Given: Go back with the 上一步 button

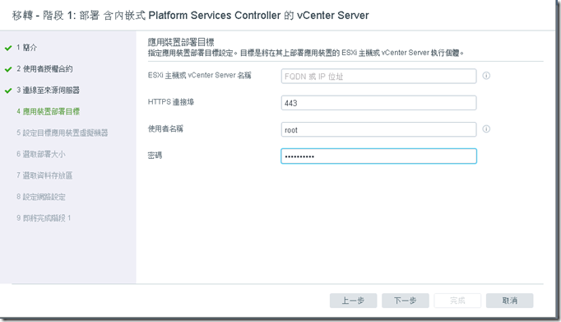Looking at the screenshot, I should [353, 301].
